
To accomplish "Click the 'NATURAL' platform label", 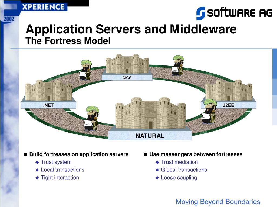I will pyautogui.click(x=150, y=136).
